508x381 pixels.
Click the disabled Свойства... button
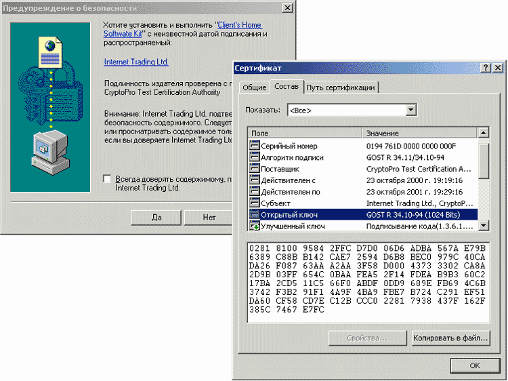click(367, 338)
